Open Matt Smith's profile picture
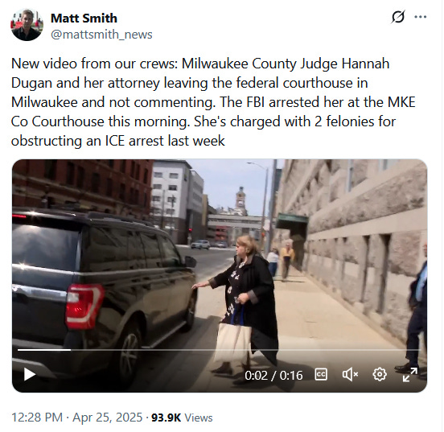 (x=27, y=25)
